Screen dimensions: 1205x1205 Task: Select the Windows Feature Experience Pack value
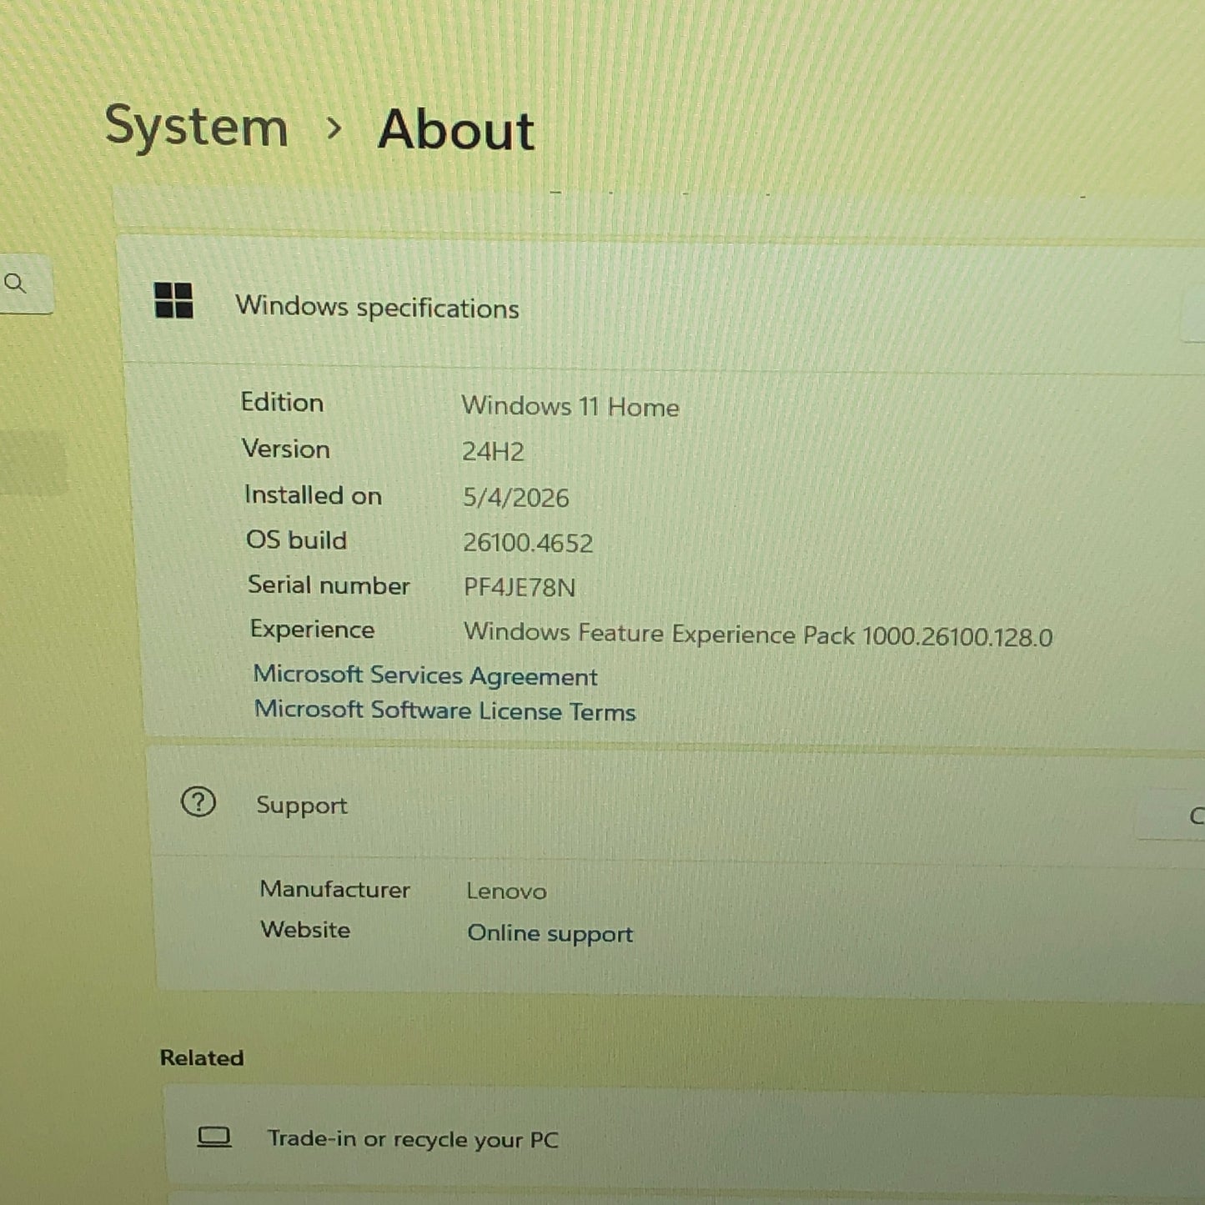click(758, 635)
